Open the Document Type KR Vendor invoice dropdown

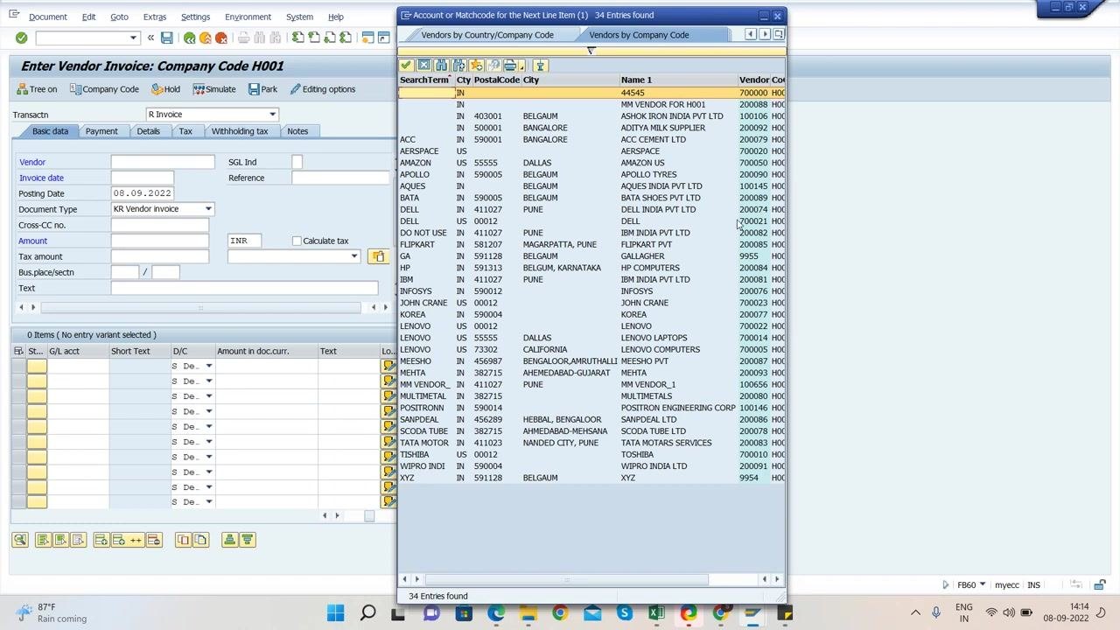[208, 209]
